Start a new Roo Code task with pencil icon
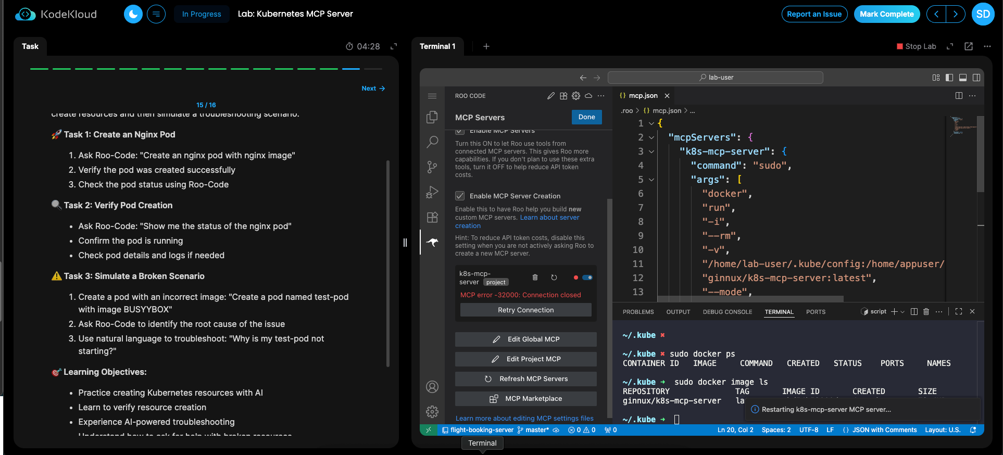1003x455 pixels. [x=551, y=96]
